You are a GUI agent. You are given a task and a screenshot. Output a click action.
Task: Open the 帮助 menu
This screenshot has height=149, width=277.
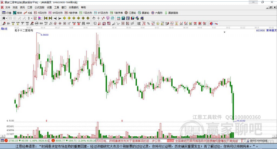83,7
